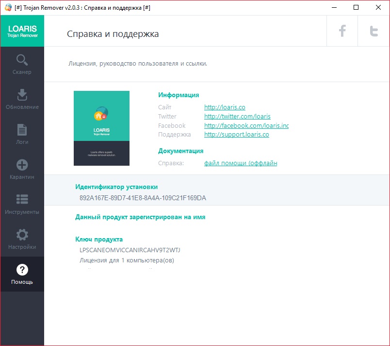Click the Facebook icon in header
390x346 pixels.
pyautogui.click(x=342, y=31)
